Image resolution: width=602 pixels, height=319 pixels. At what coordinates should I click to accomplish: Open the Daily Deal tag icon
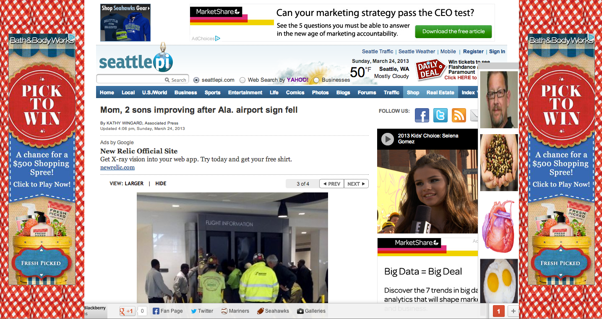coord(430,70)
